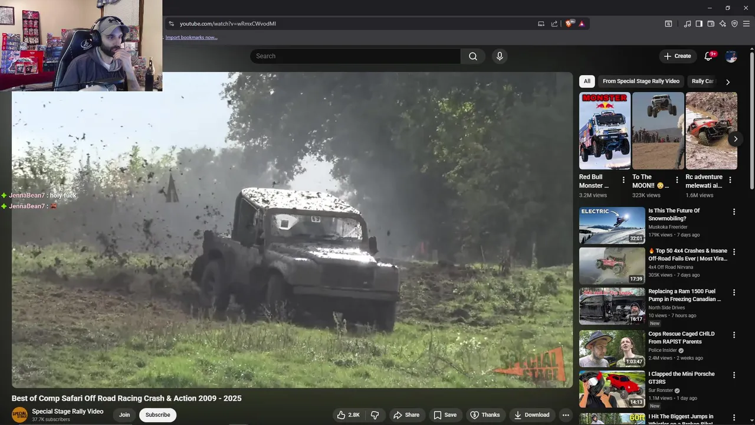Click the share-page icon in address bar
The width and height of the screenshot is (755, 425).
(554, 24)
